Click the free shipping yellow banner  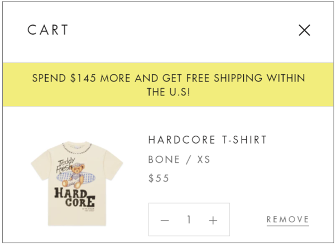(x=168, y=84)
